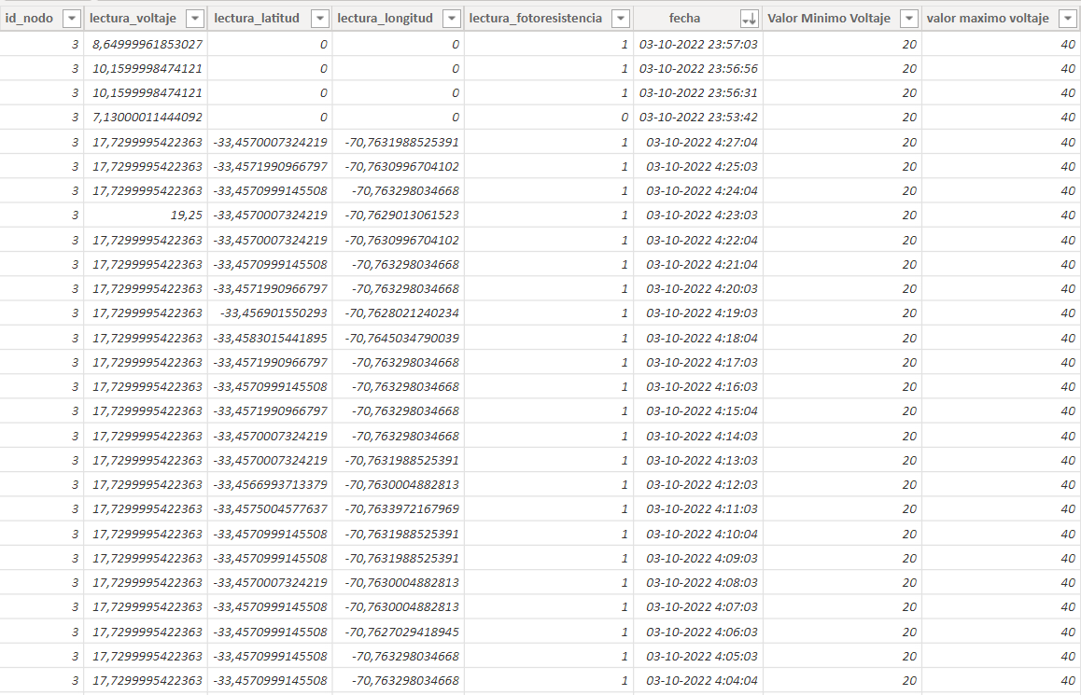
Task: Click date cell 03-10-2022 4:09:03
Action: pyautogui.click(x=697, y=558)
